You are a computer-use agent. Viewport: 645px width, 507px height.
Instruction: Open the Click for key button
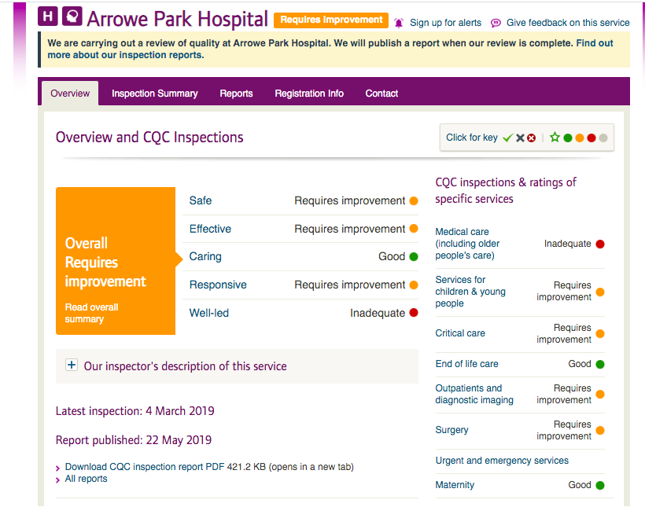(527, 138)
